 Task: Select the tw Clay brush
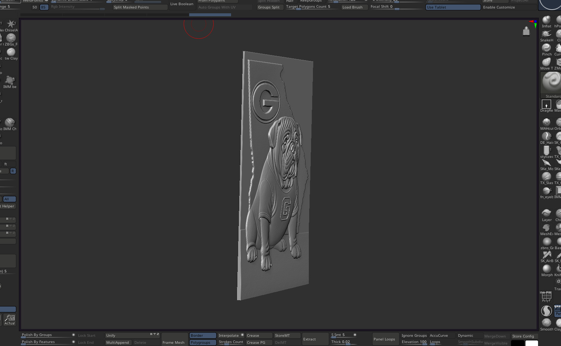(11, 54)
